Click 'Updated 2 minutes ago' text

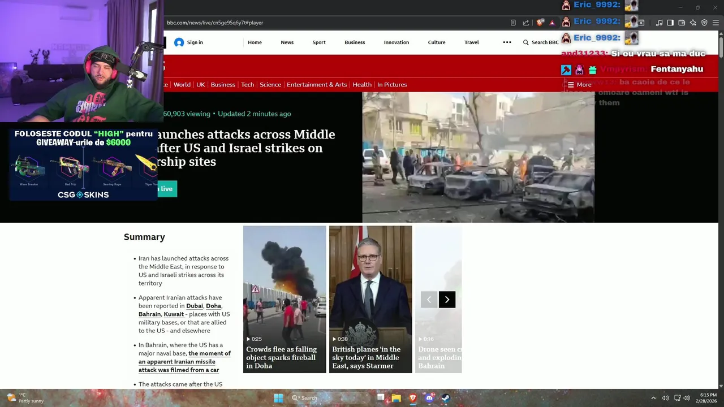255,114
